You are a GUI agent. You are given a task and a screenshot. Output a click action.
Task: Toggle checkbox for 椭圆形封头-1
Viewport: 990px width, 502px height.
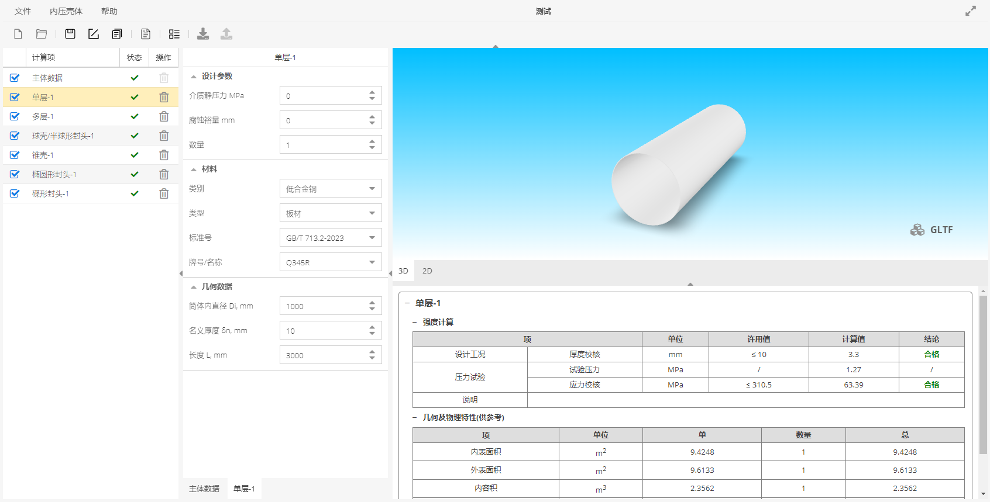coord(15,174)
